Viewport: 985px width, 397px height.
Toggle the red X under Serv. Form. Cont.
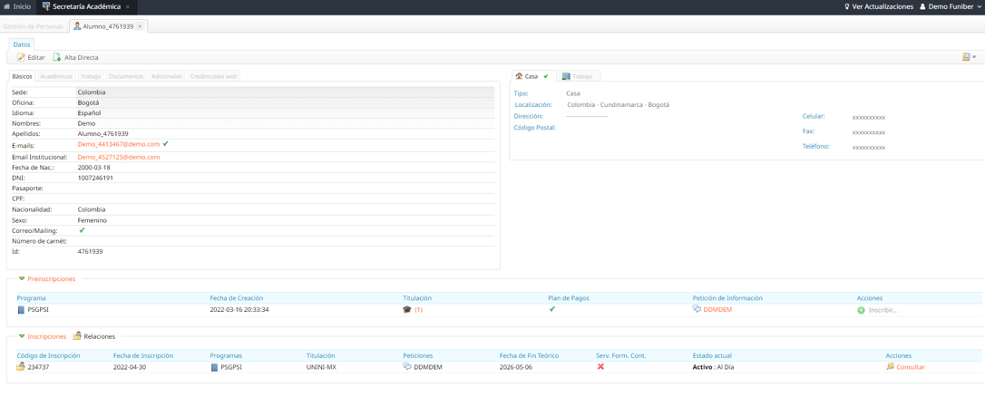tap(600, 367)
